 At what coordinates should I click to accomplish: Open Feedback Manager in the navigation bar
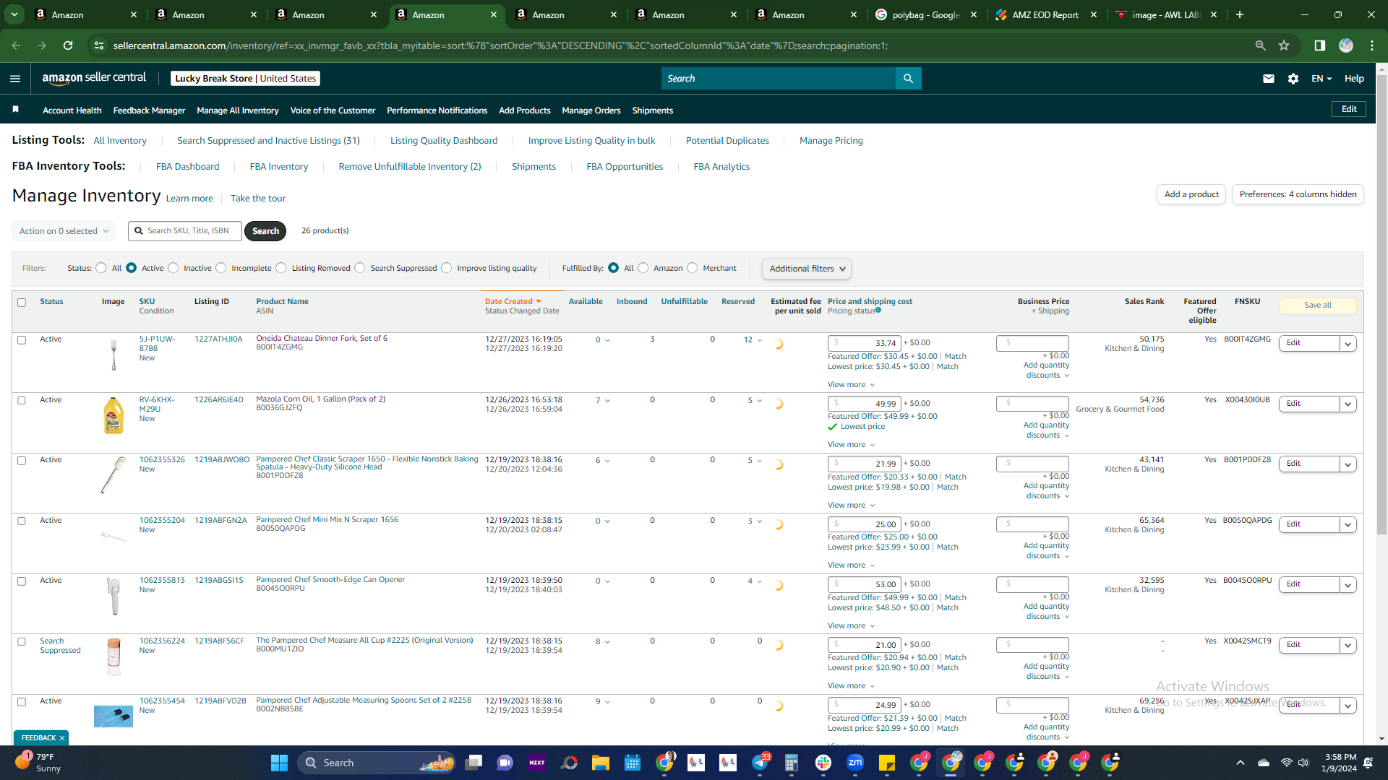click(149, 110)
